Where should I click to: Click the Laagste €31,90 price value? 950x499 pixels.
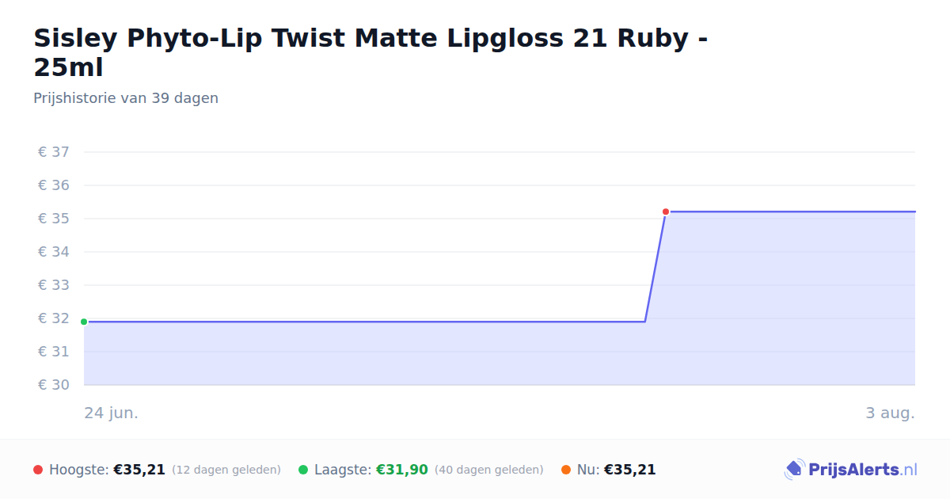[x=402, y=470]
